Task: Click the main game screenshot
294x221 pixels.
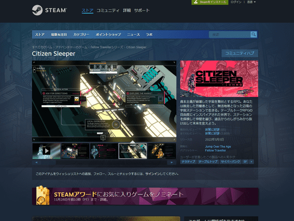Action: 104,101
